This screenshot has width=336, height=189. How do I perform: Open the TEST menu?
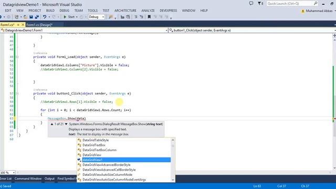coord(106,10)
